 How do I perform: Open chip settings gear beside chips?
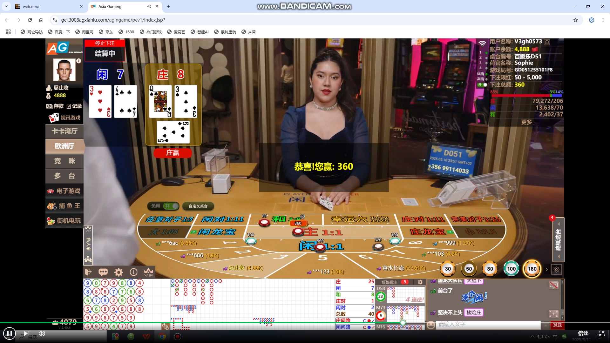pos(556,269)
